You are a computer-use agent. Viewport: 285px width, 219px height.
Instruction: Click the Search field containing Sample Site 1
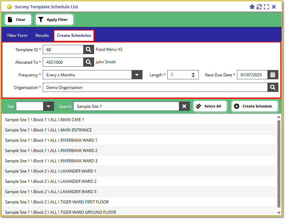(x=126, y=106)
